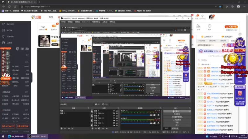Click 开始录制 in the OBS controls

click(177, 114)
